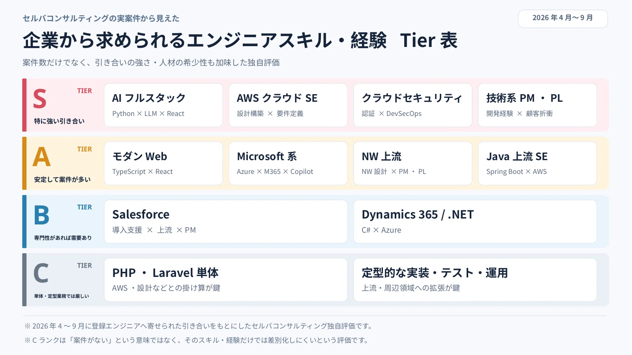Click the large red S tier letter
Image resolution: width=632 pixels, height=355 pixels.
(40, 99)
